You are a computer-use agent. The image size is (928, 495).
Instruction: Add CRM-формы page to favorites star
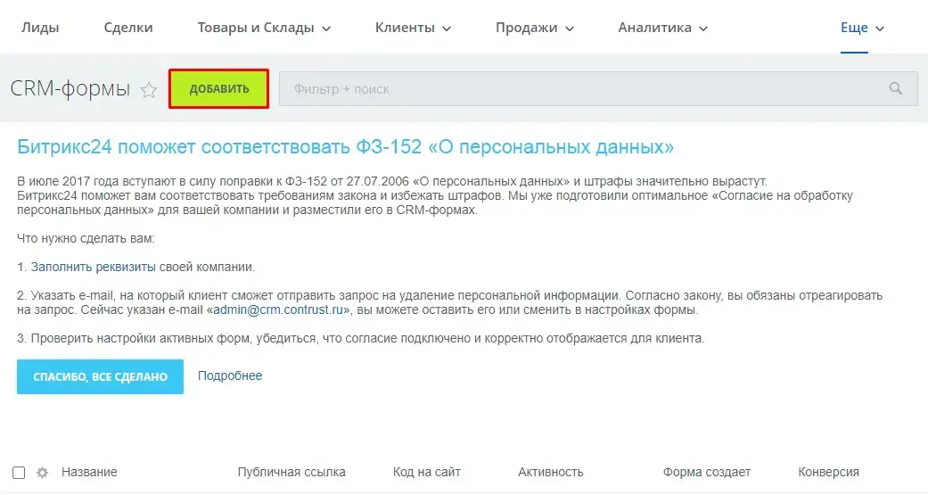(149, 90)
